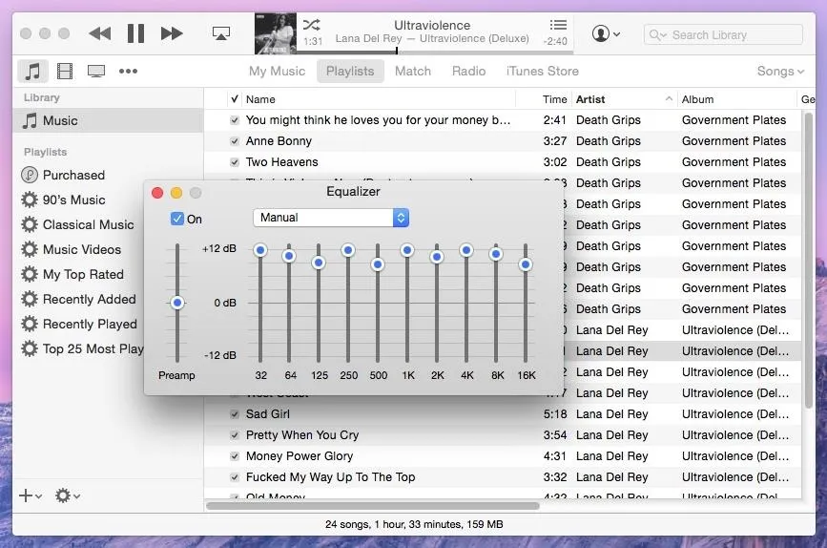Open the more media types ellipsis
827x548 pixels.
128,71
